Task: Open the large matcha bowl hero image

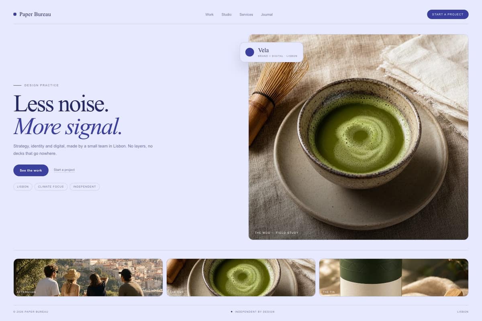Action: 358,137
